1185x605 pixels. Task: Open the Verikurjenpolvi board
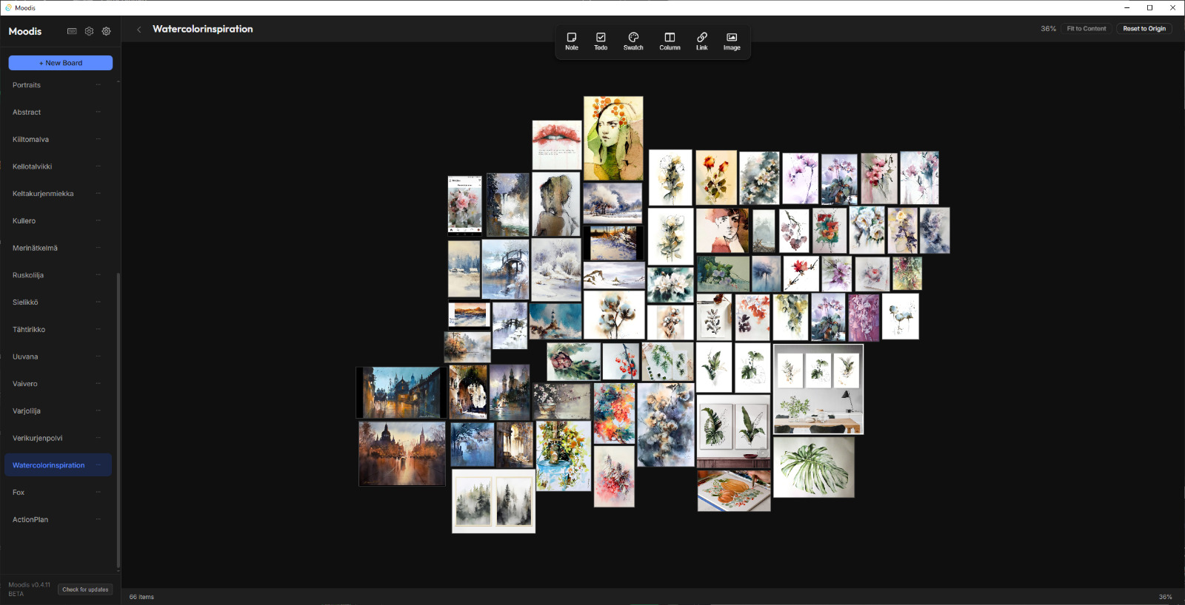pos(56,438)
